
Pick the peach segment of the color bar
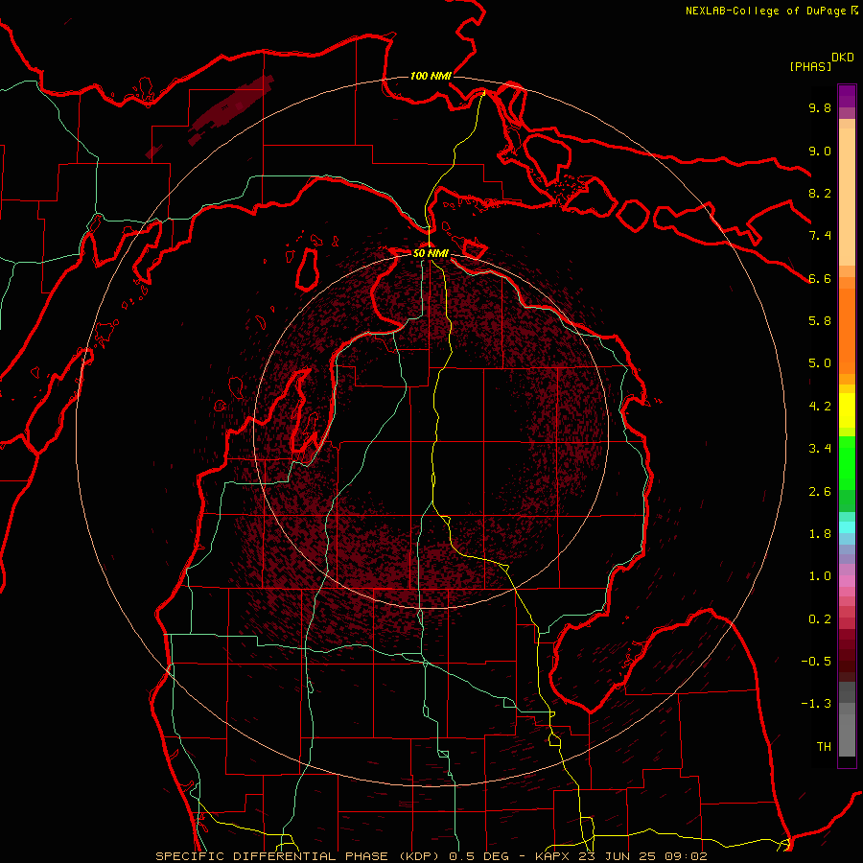coord(847,197)
